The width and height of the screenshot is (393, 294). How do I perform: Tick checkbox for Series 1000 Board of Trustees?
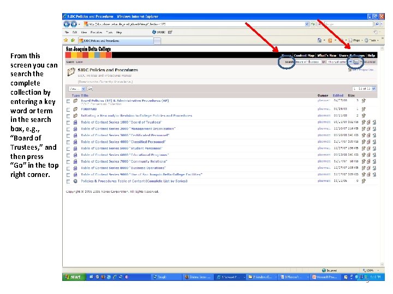68,122
